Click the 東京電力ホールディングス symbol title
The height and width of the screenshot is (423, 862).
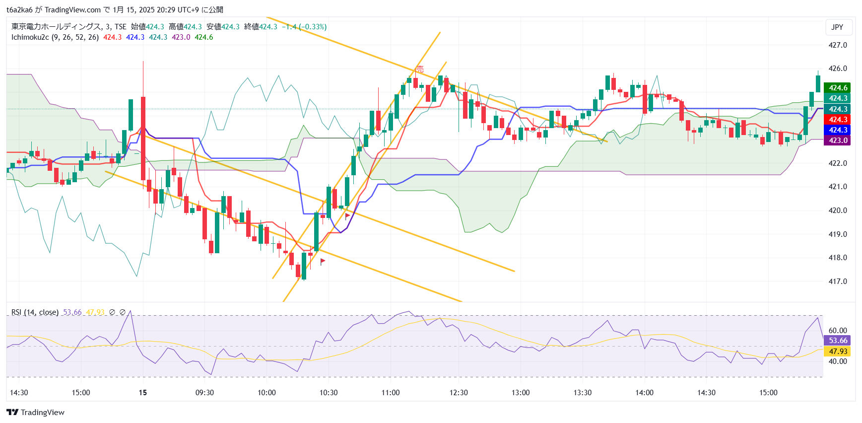pyautogui.click(x=56, y=27)
